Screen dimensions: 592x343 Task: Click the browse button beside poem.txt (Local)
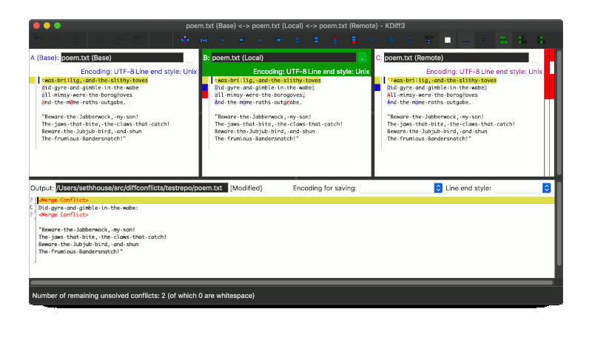pyautogui.click(x=362, y=57)
